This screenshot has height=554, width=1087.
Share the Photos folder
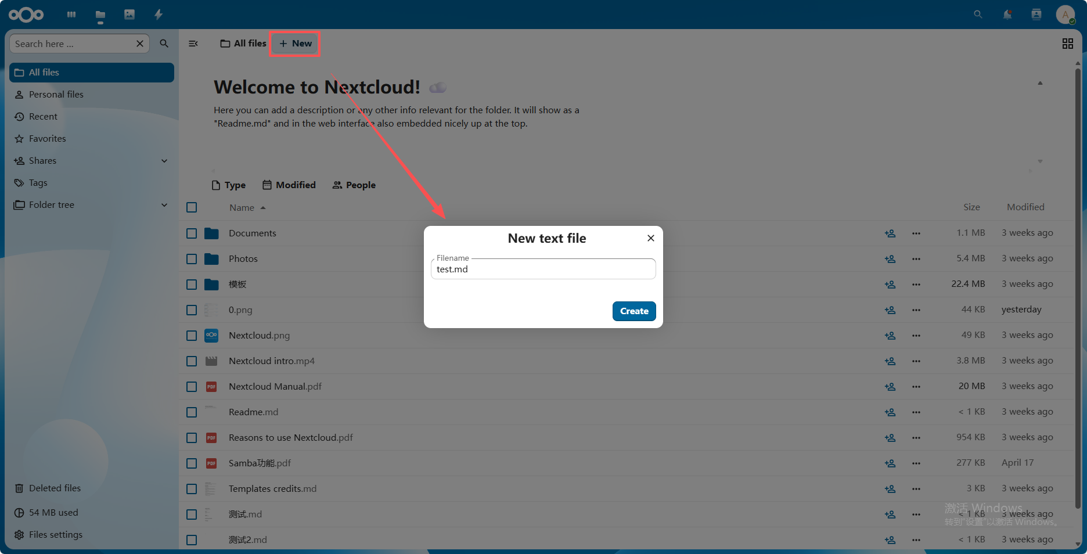coord(890,259)
